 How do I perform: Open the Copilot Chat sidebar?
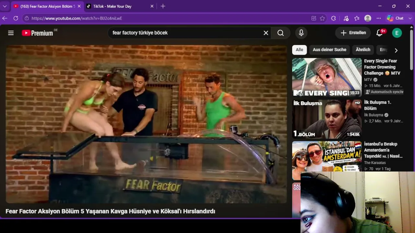click(x=395, y=18)
